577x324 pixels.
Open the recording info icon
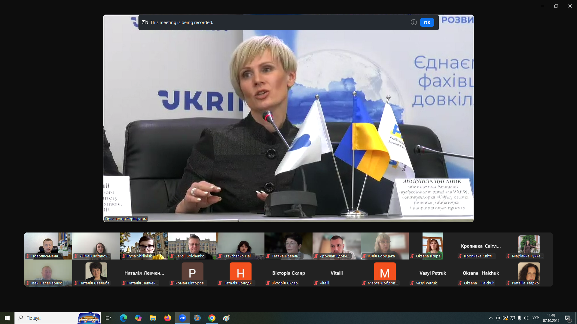414,22
